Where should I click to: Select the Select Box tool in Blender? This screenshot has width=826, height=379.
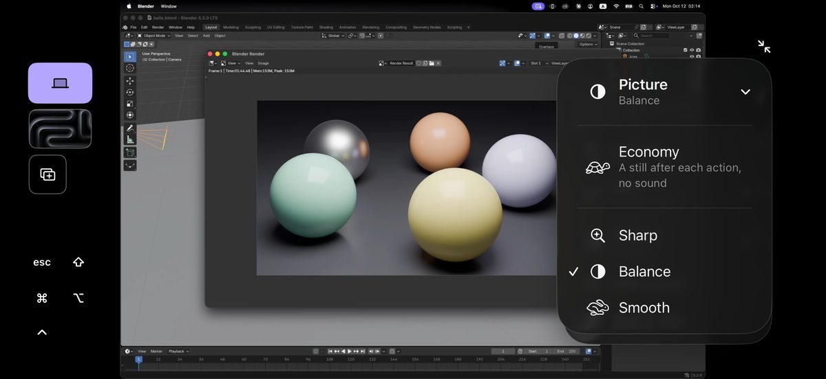[130, 57]
